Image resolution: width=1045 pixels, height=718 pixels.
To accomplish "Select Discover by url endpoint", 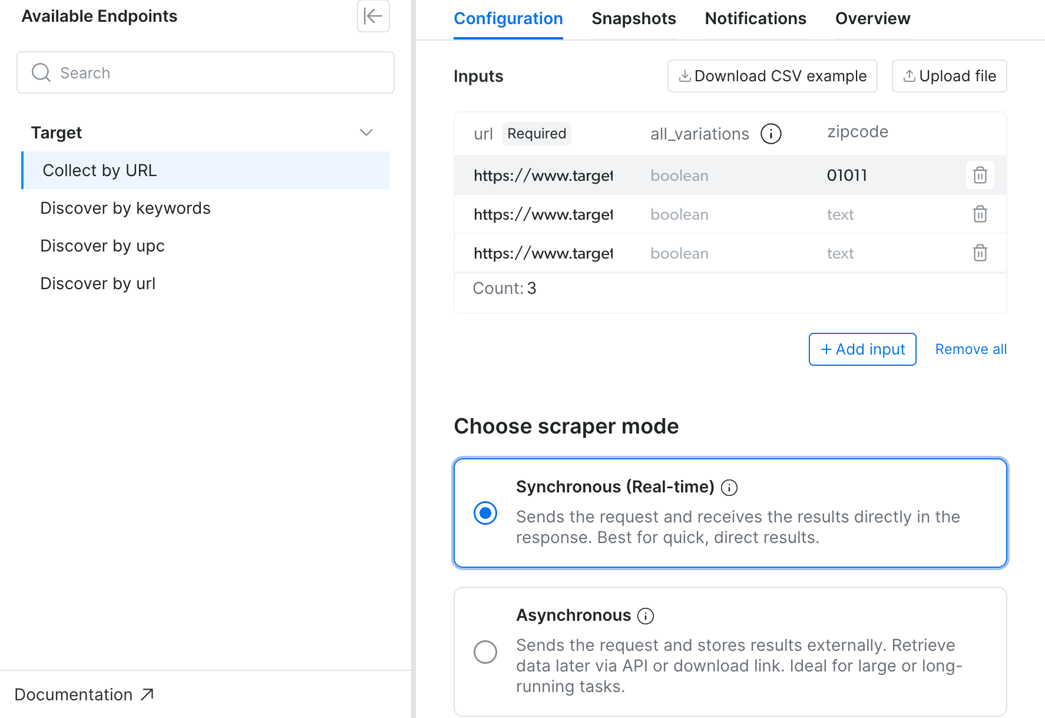I will point(98,283).
